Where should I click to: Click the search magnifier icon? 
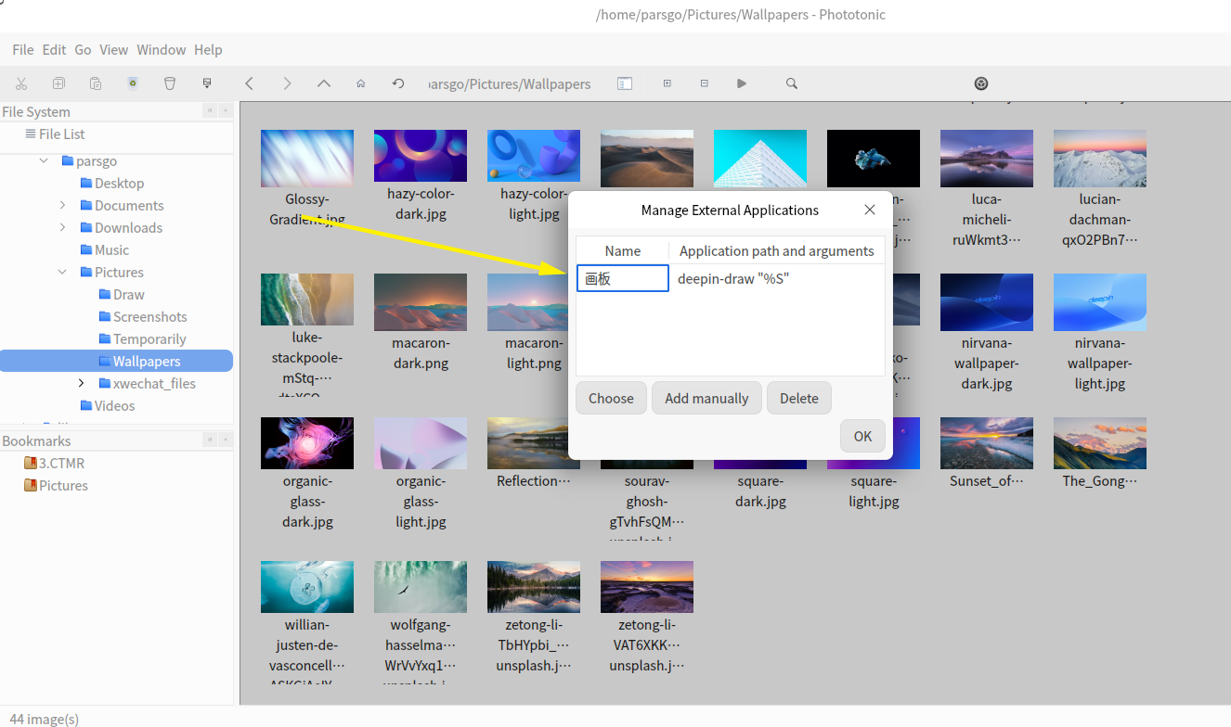point(791,83)
